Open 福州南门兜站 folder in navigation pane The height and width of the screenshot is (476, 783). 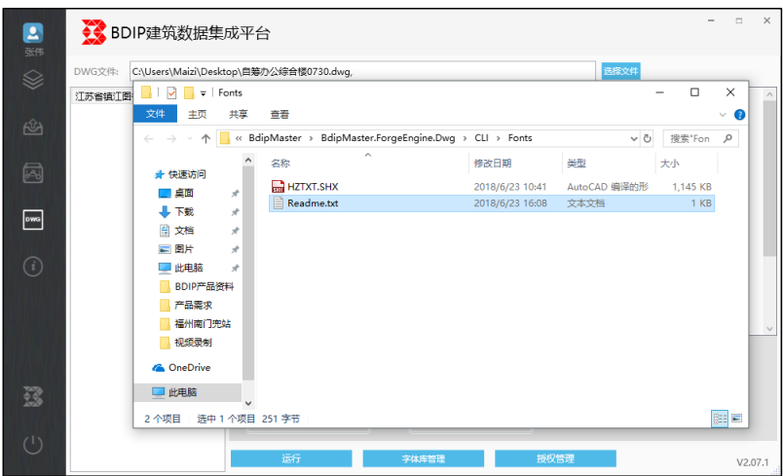pos(203,324)
